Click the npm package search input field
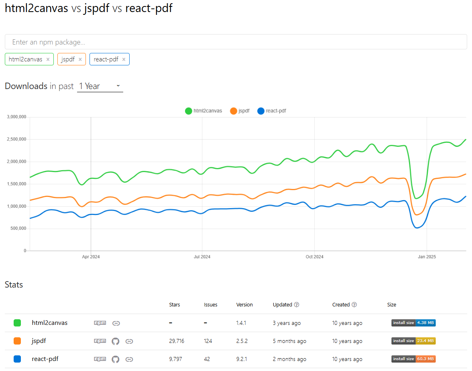This screenshot has width=472, height=371. pos(236,41)
